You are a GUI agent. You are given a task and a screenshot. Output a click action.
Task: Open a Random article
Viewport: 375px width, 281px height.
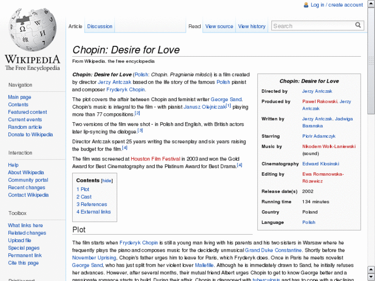tap(25, 127)
